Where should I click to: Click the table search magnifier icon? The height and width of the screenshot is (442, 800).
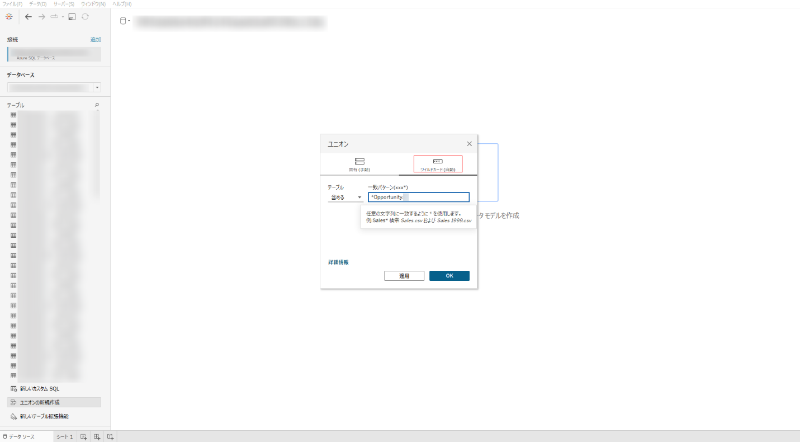[x=97, y=105]
